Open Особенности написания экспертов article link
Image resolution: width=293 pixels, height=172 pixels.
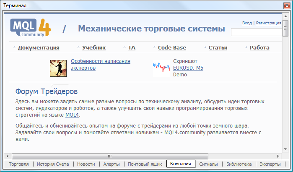point(101,65)
